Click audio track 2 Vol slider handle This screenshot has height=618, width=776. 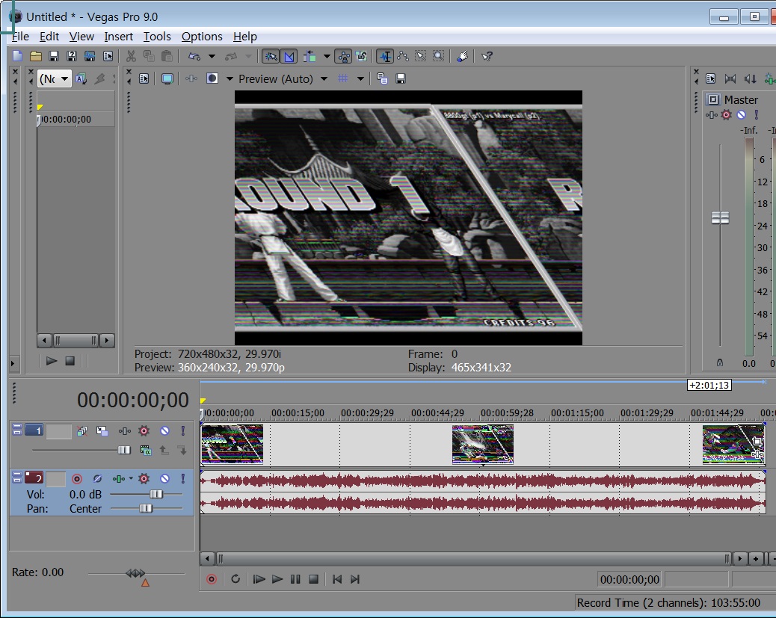click(x=156, y=494)
